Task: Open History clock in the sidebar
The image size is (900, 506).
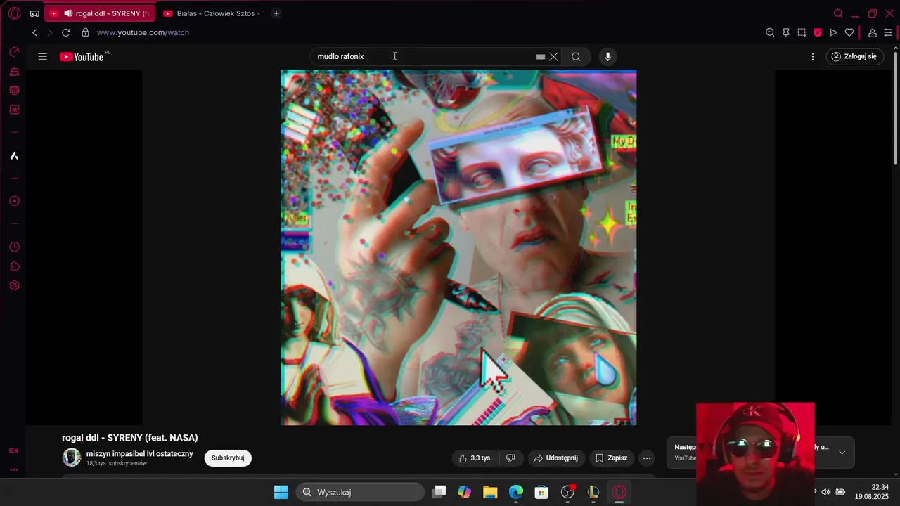Action: click(x=14, y=247)
